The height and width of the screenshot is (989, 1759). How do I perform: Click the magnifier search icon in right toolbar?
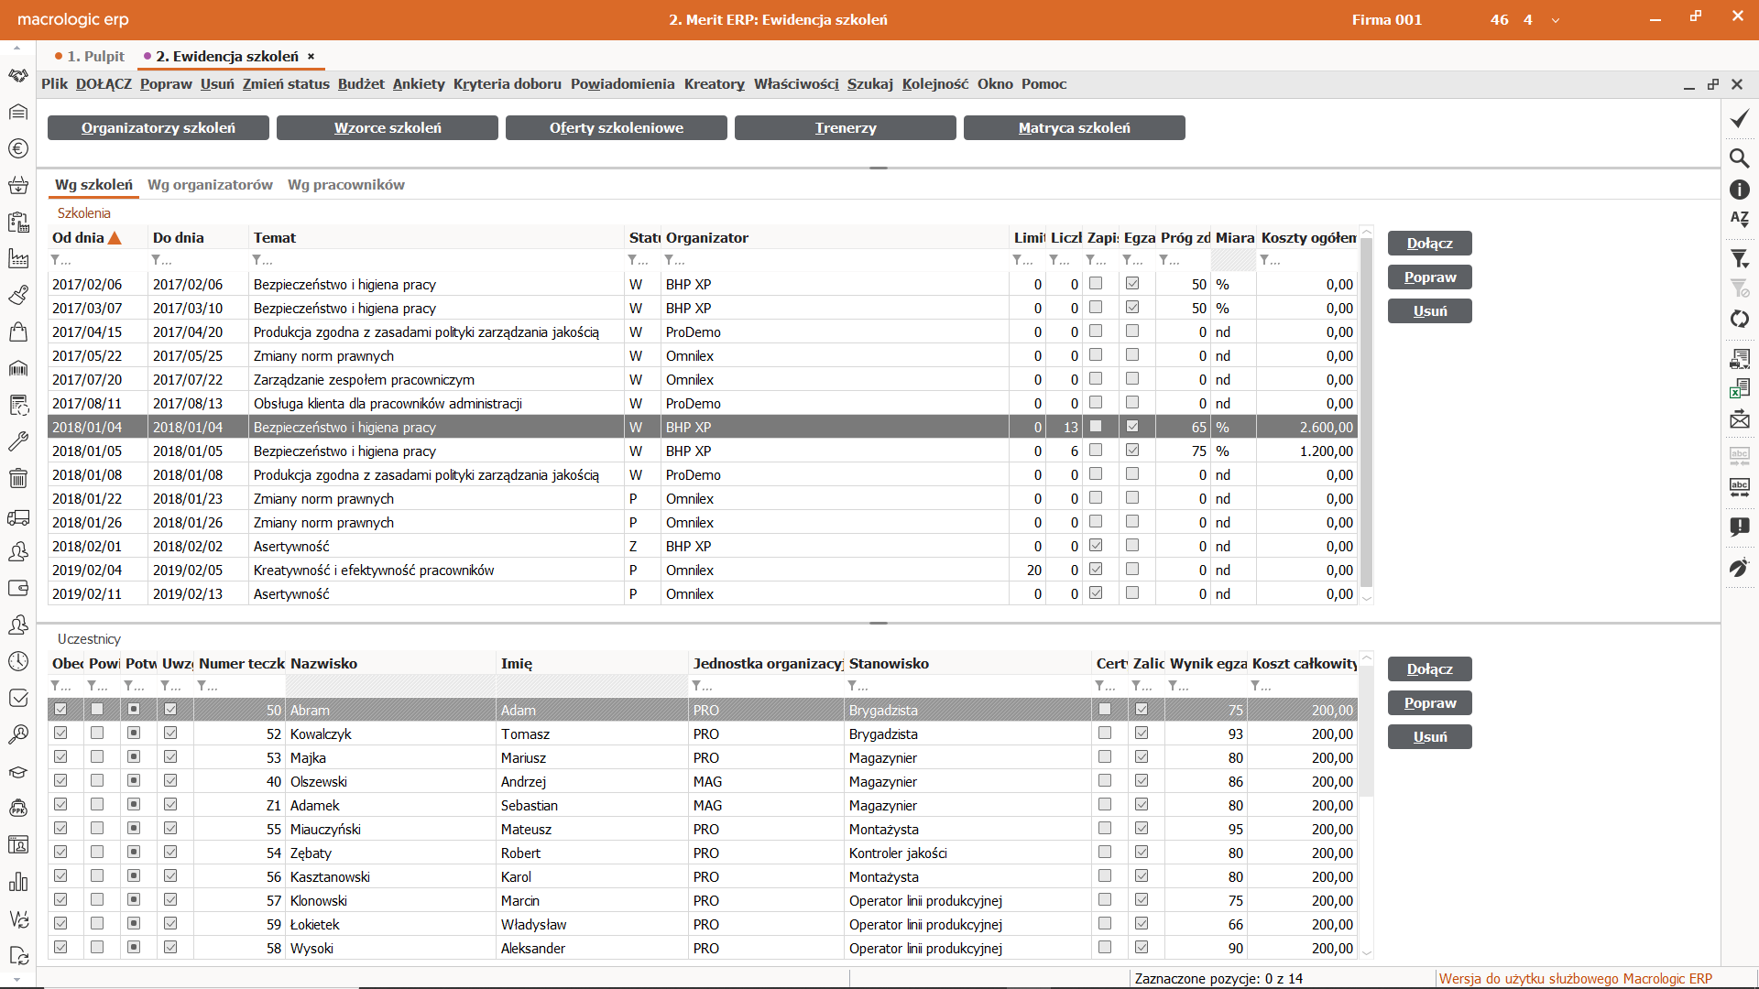click(1739, 158)
